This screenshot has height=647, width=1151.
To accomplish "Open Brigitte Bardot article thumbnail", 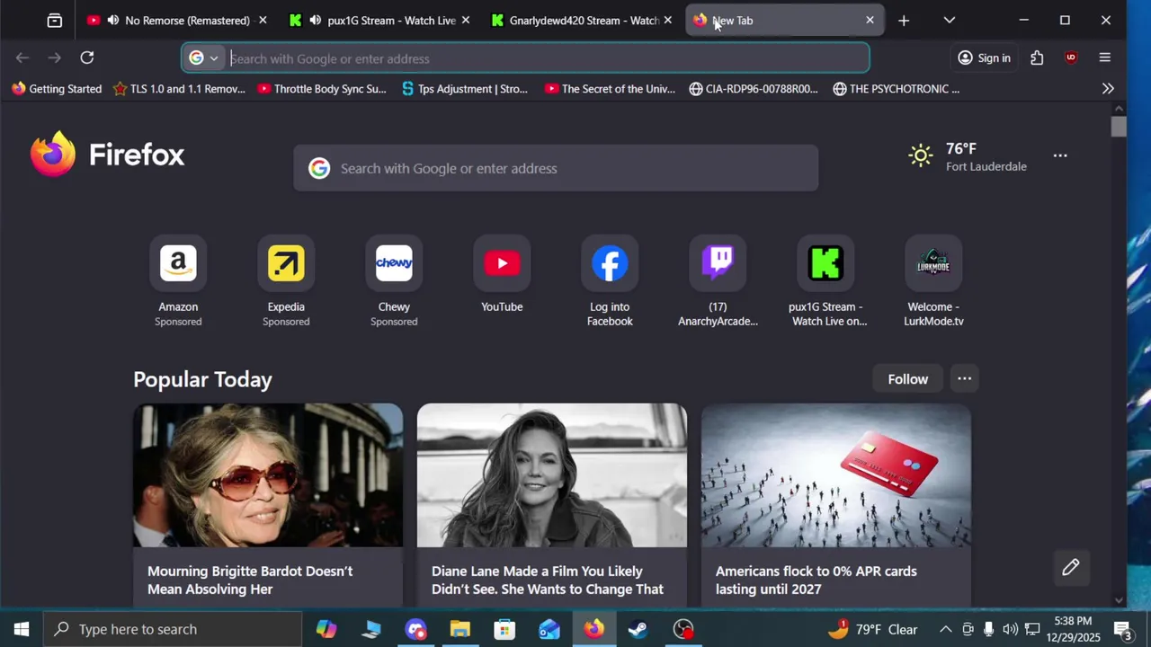I will pyautogui.click(x=268, y=474).
